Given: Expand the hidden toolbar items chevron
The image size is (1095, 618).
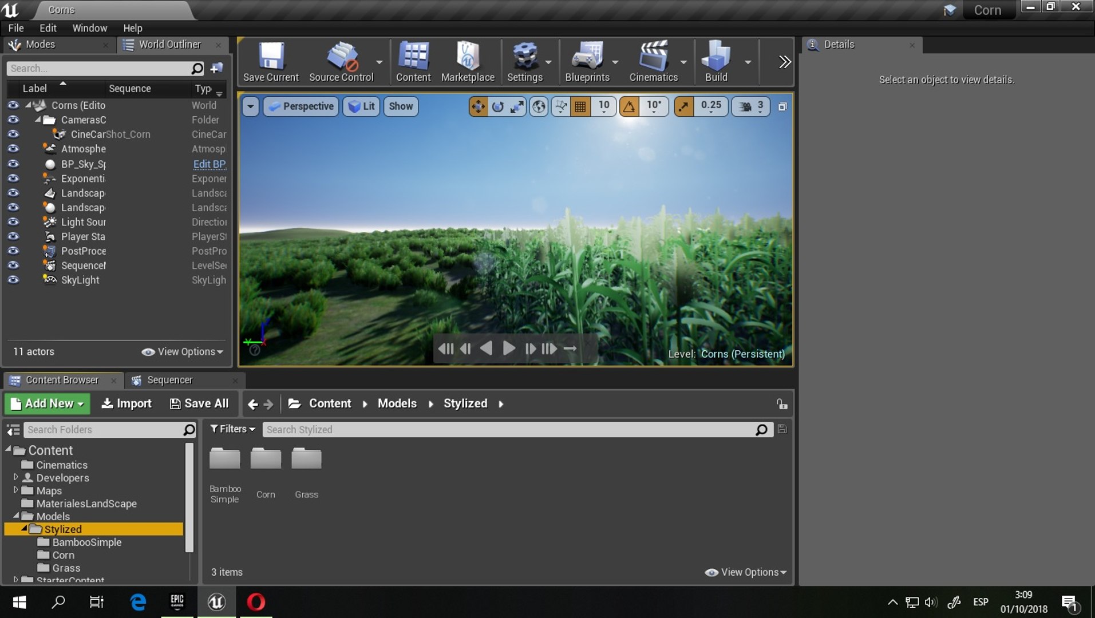Looking at the screenshot, I should (784, 62).
